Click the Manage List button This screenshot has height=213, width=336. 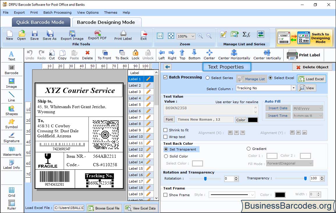(252, 79)
